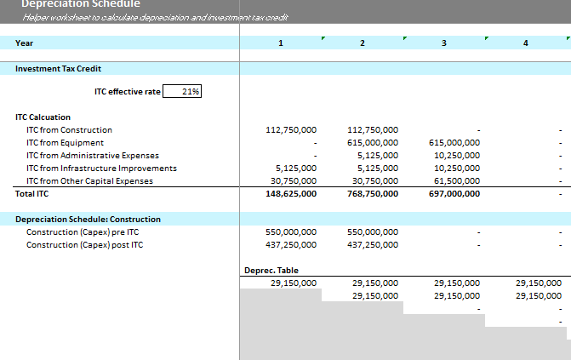
Task: Select the Year 2 column header cell
Action: click(363, 43)
